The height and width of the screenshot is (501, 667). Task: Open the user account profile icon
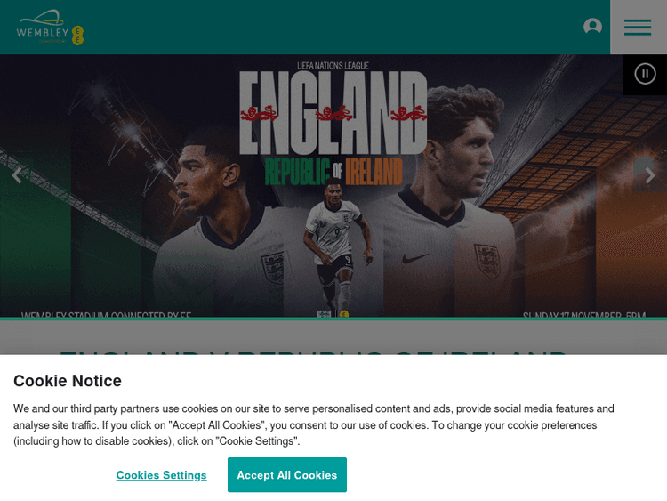pyautogui.click(x=592, y=27)
